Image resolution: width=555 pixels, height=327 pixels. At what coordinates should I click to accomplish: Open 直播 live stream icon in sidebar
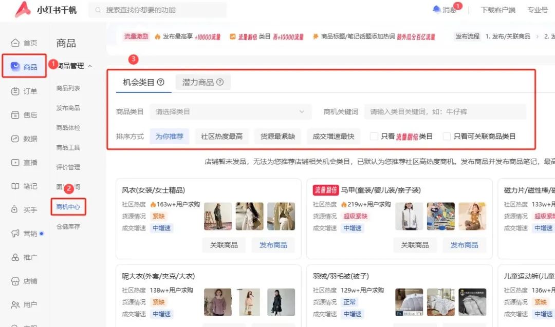(15, 162)
